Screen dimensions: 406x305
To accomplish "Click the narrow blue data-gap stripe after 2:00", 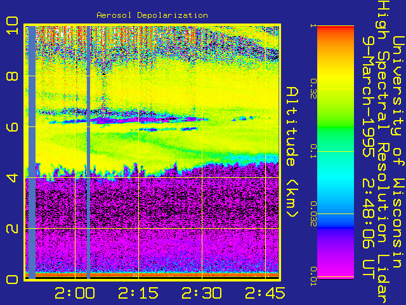I will [x=89, y=152].
